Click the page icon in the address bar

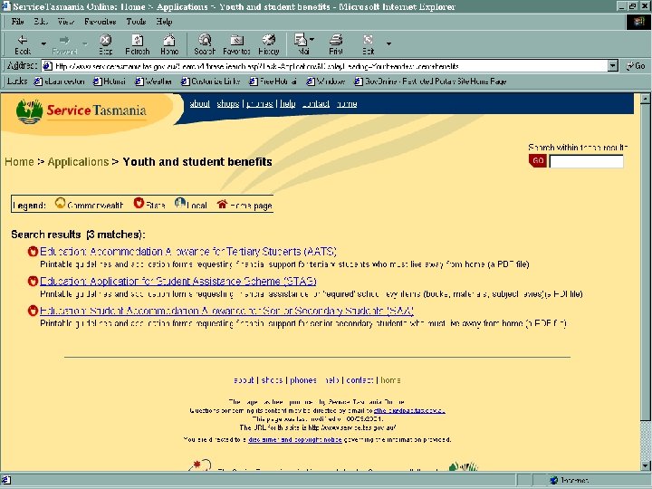coord(48,66)
